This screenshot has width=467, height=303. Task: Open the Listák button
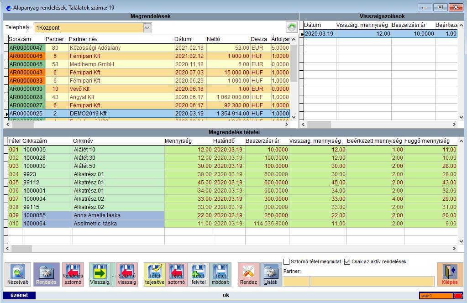271,274
